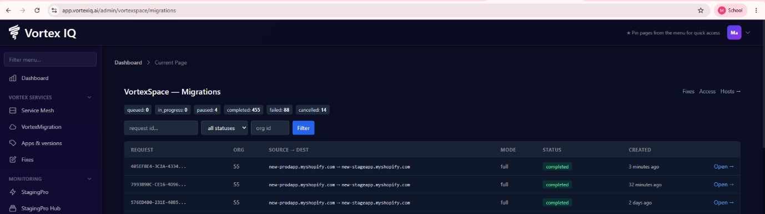Expand the user menu chevron beside avatar
Screen dimensions: 765x214
pyautogui.click(x=748, y=33)
